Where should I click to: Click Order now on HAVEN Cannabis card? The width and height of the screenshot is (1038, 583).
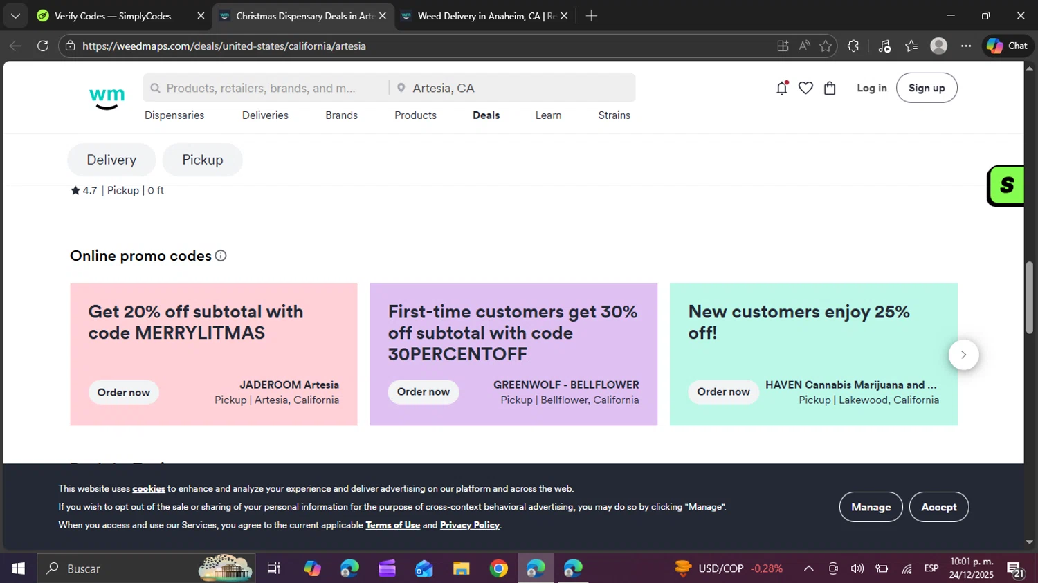click(723, 391)
